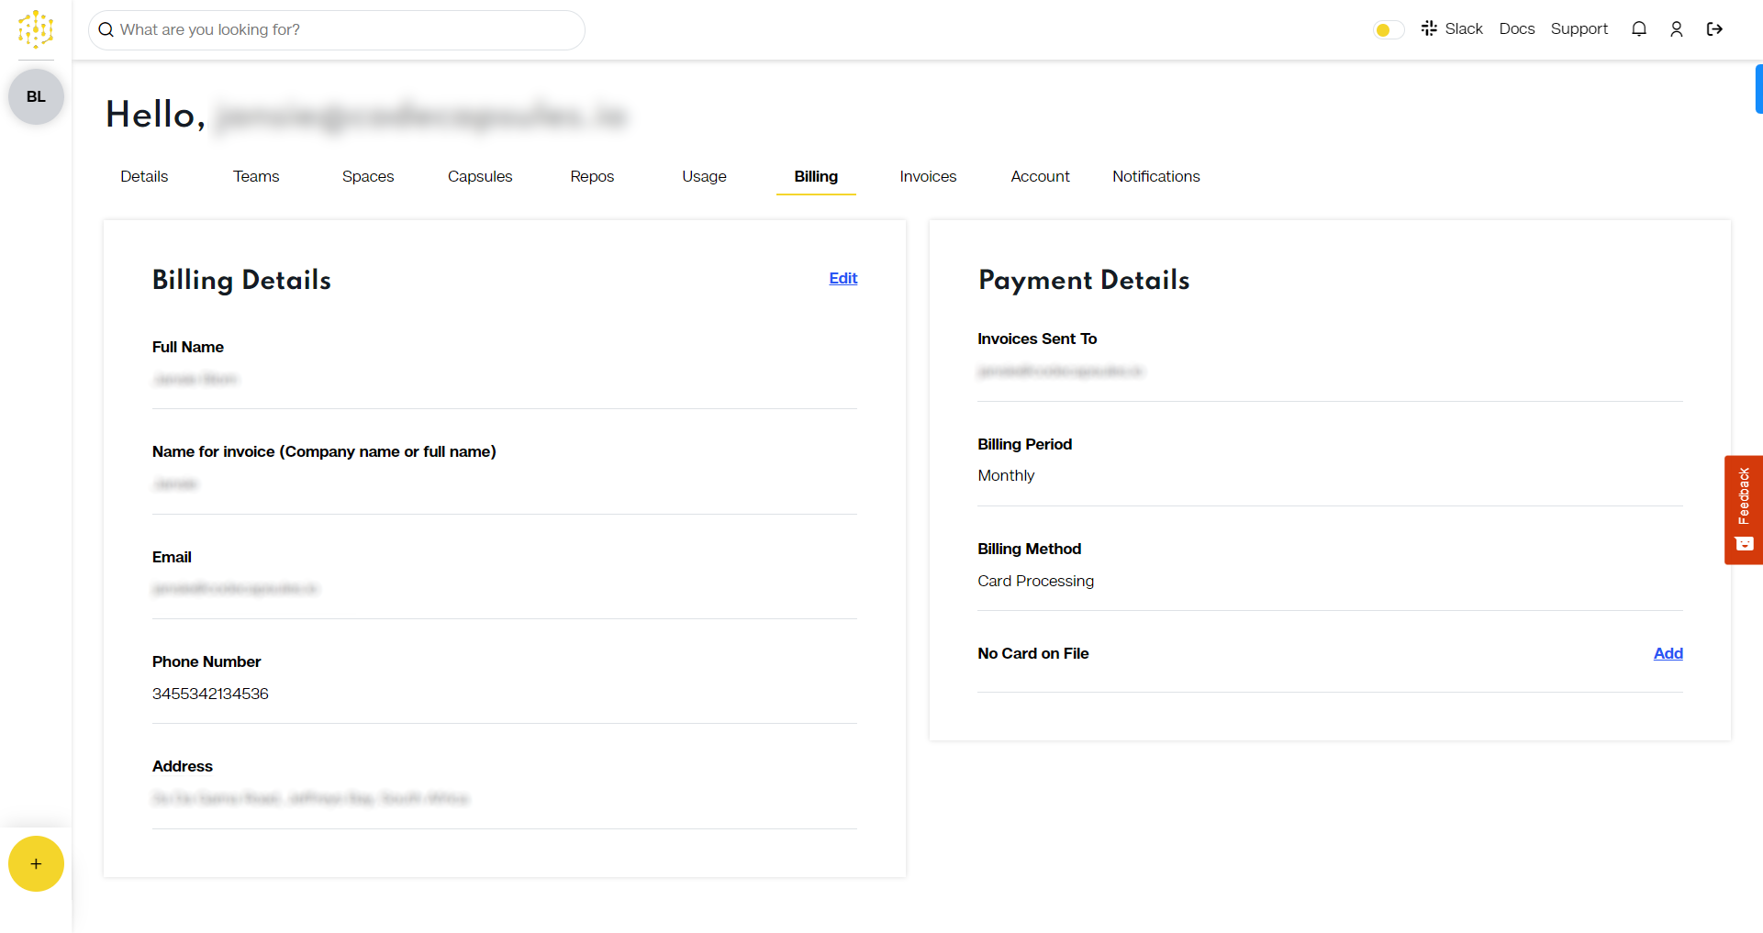Select the BL team avatar
1763x933 pixels.
36,96
